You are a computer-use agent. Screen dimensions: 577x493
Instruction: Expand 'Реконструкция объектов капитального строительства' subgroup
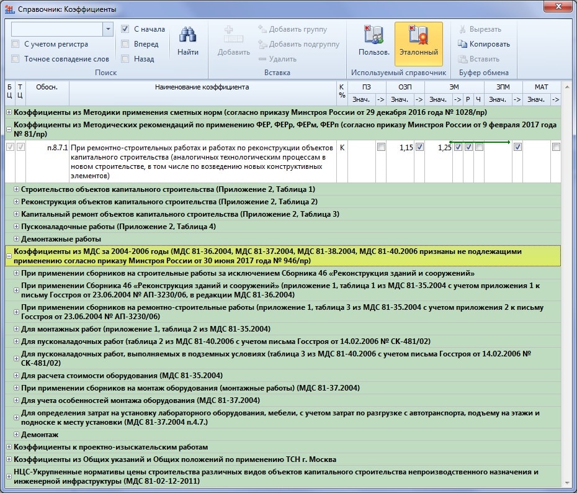pyautogui.click(x=16, y=202)
